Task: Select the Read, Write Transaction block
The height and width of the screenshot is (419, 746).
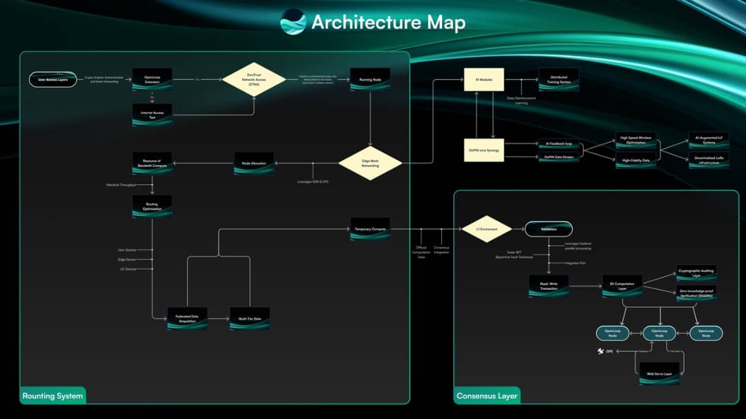Action: click(548, 285)
